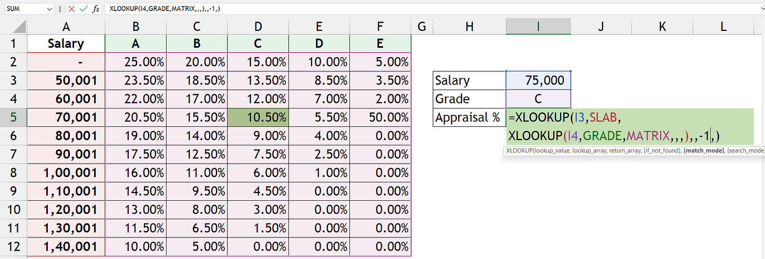Screen dimensions: 765x259
Task: Click XLOOKUP function name in the tooltip
Action: pyautogui.click(x=518, y=151)
